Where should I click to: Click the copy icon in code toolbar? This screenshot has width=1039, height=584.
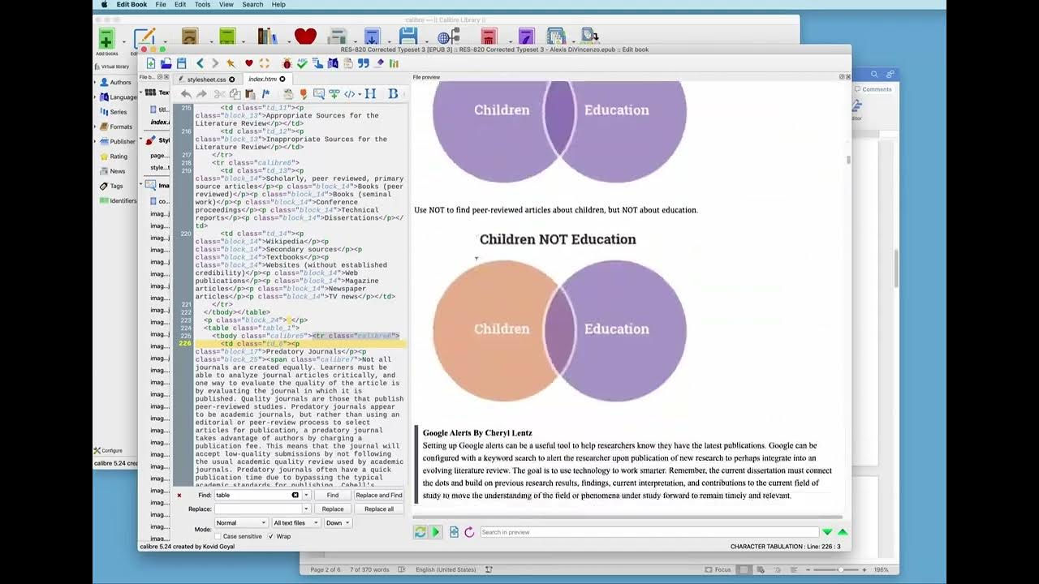[x=235, y=94]
